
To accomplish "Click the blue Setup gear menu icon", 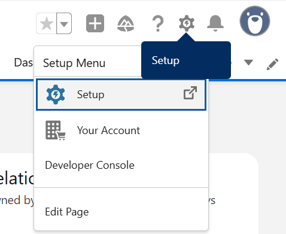I will [x=56, y=95].
